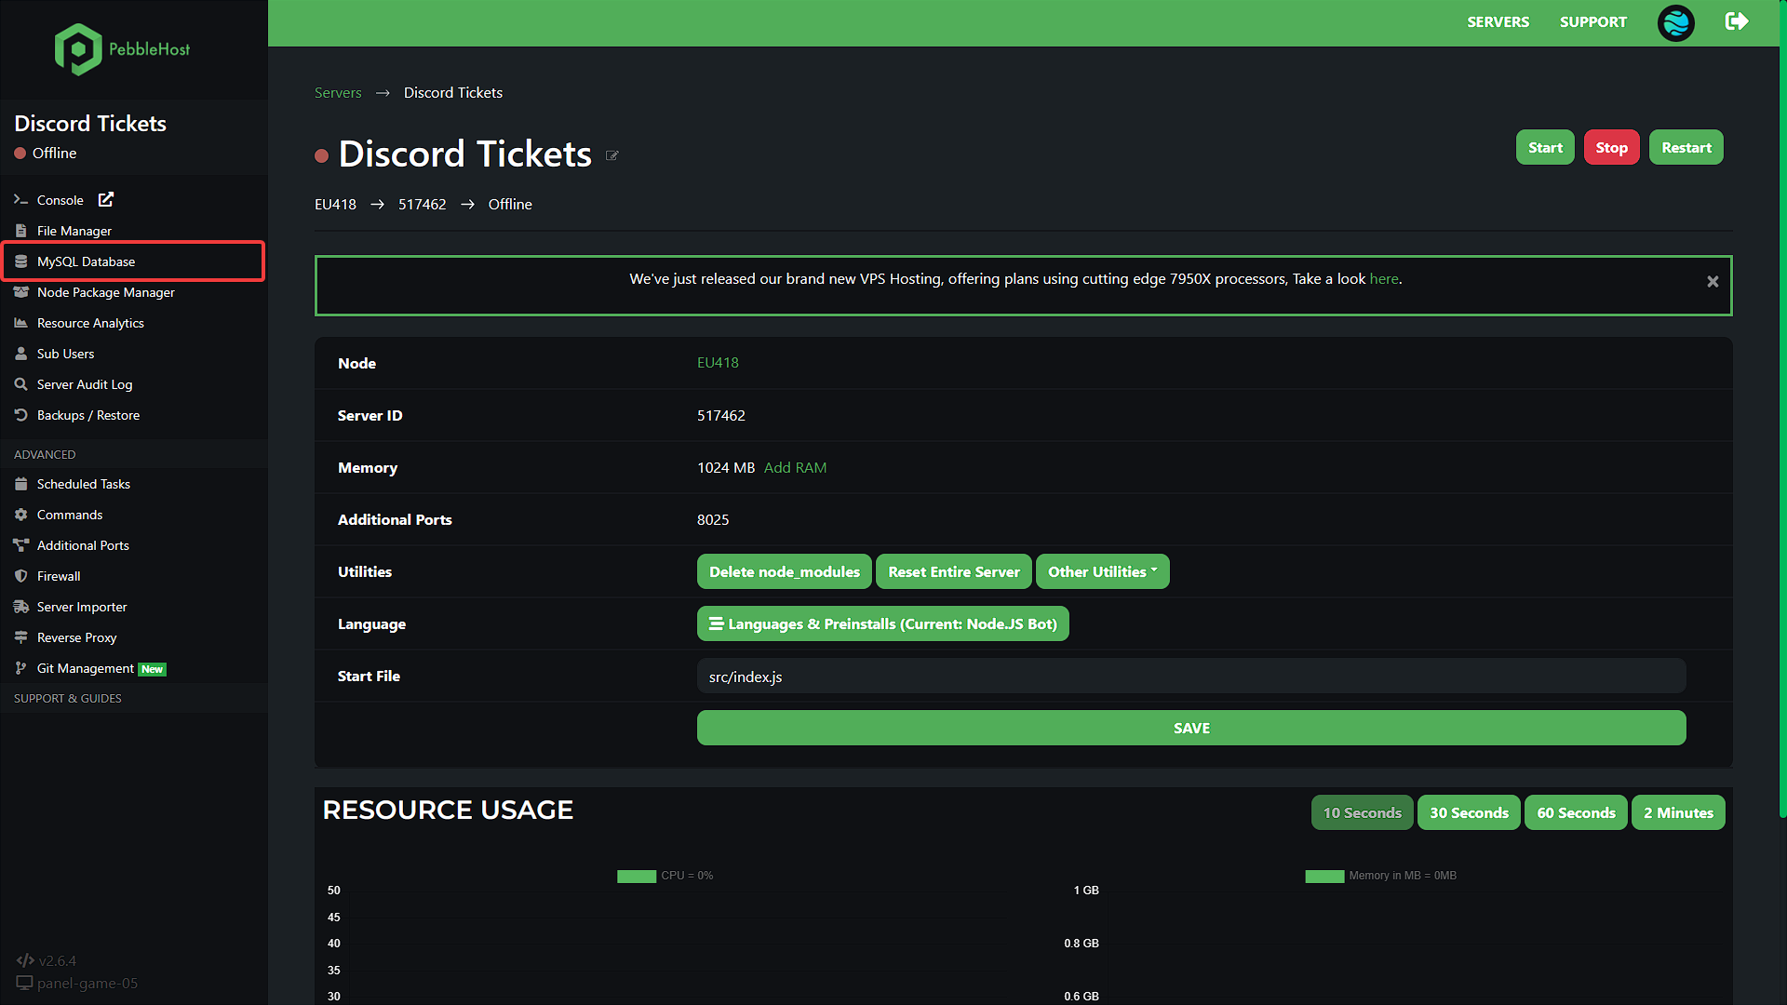Image resolution: width=1787 pixels, height=1005 pixels.
Task: Open the Firewall settings
Action: click(x=58, y=575)
